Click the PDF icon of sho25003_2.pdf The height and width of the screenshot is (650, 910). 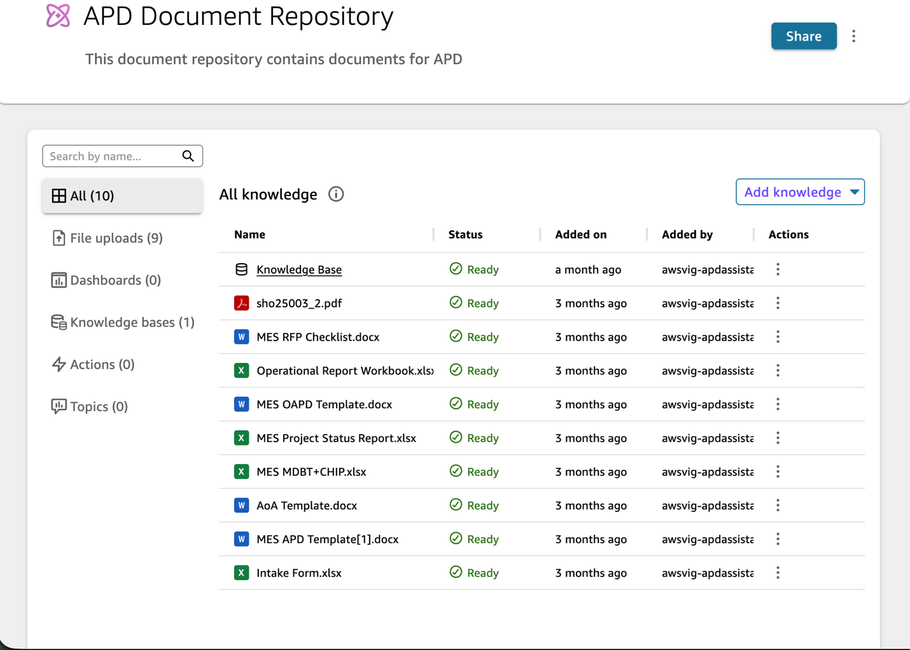(x=241, y=303)
